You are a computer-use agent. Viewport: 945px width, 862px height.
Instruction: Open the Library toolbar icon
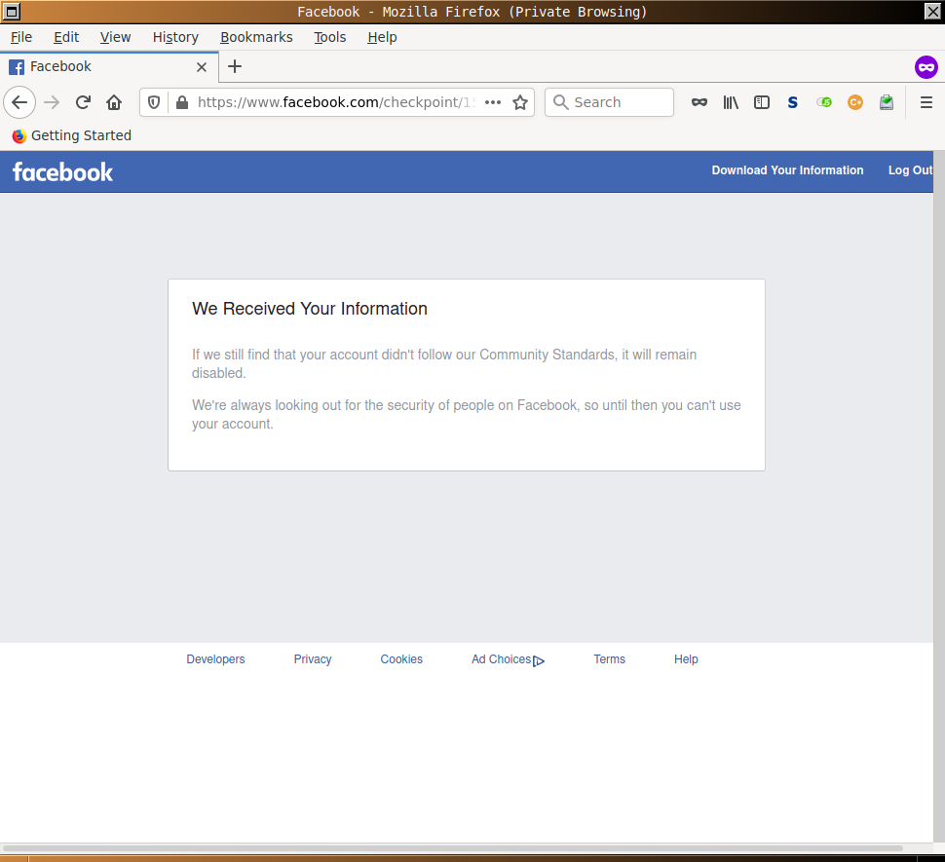[x=731, y=102]
